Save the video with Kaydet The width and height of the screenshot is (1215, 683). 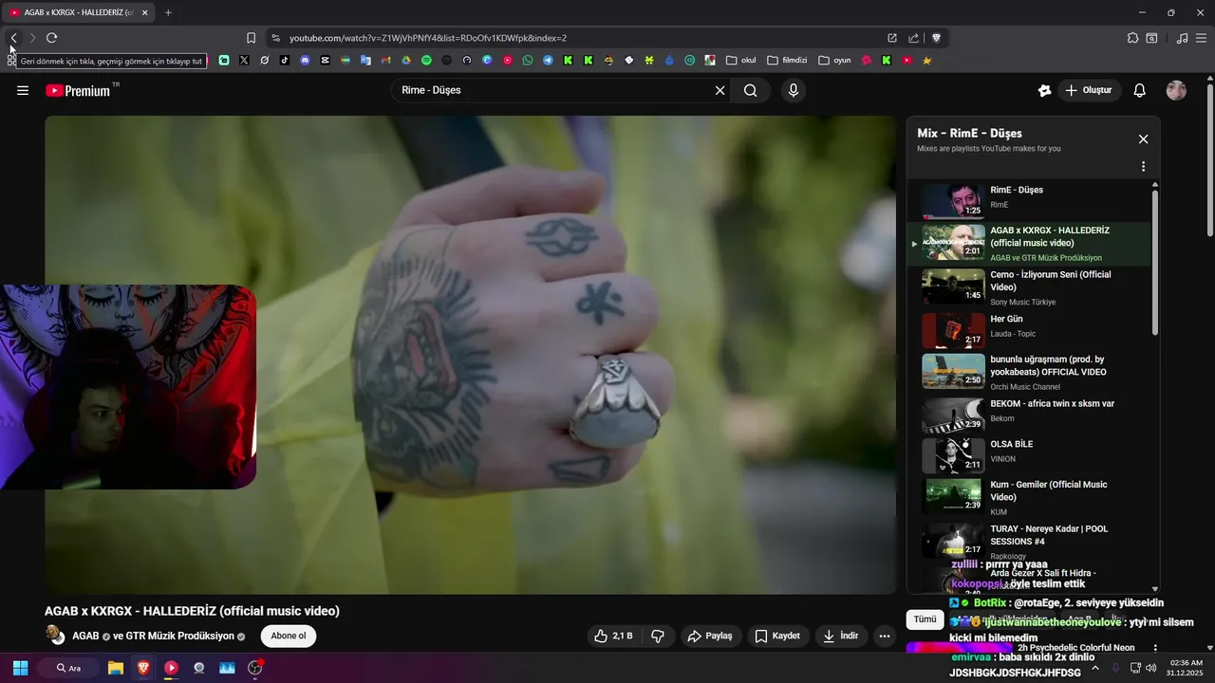click(777, 636)
